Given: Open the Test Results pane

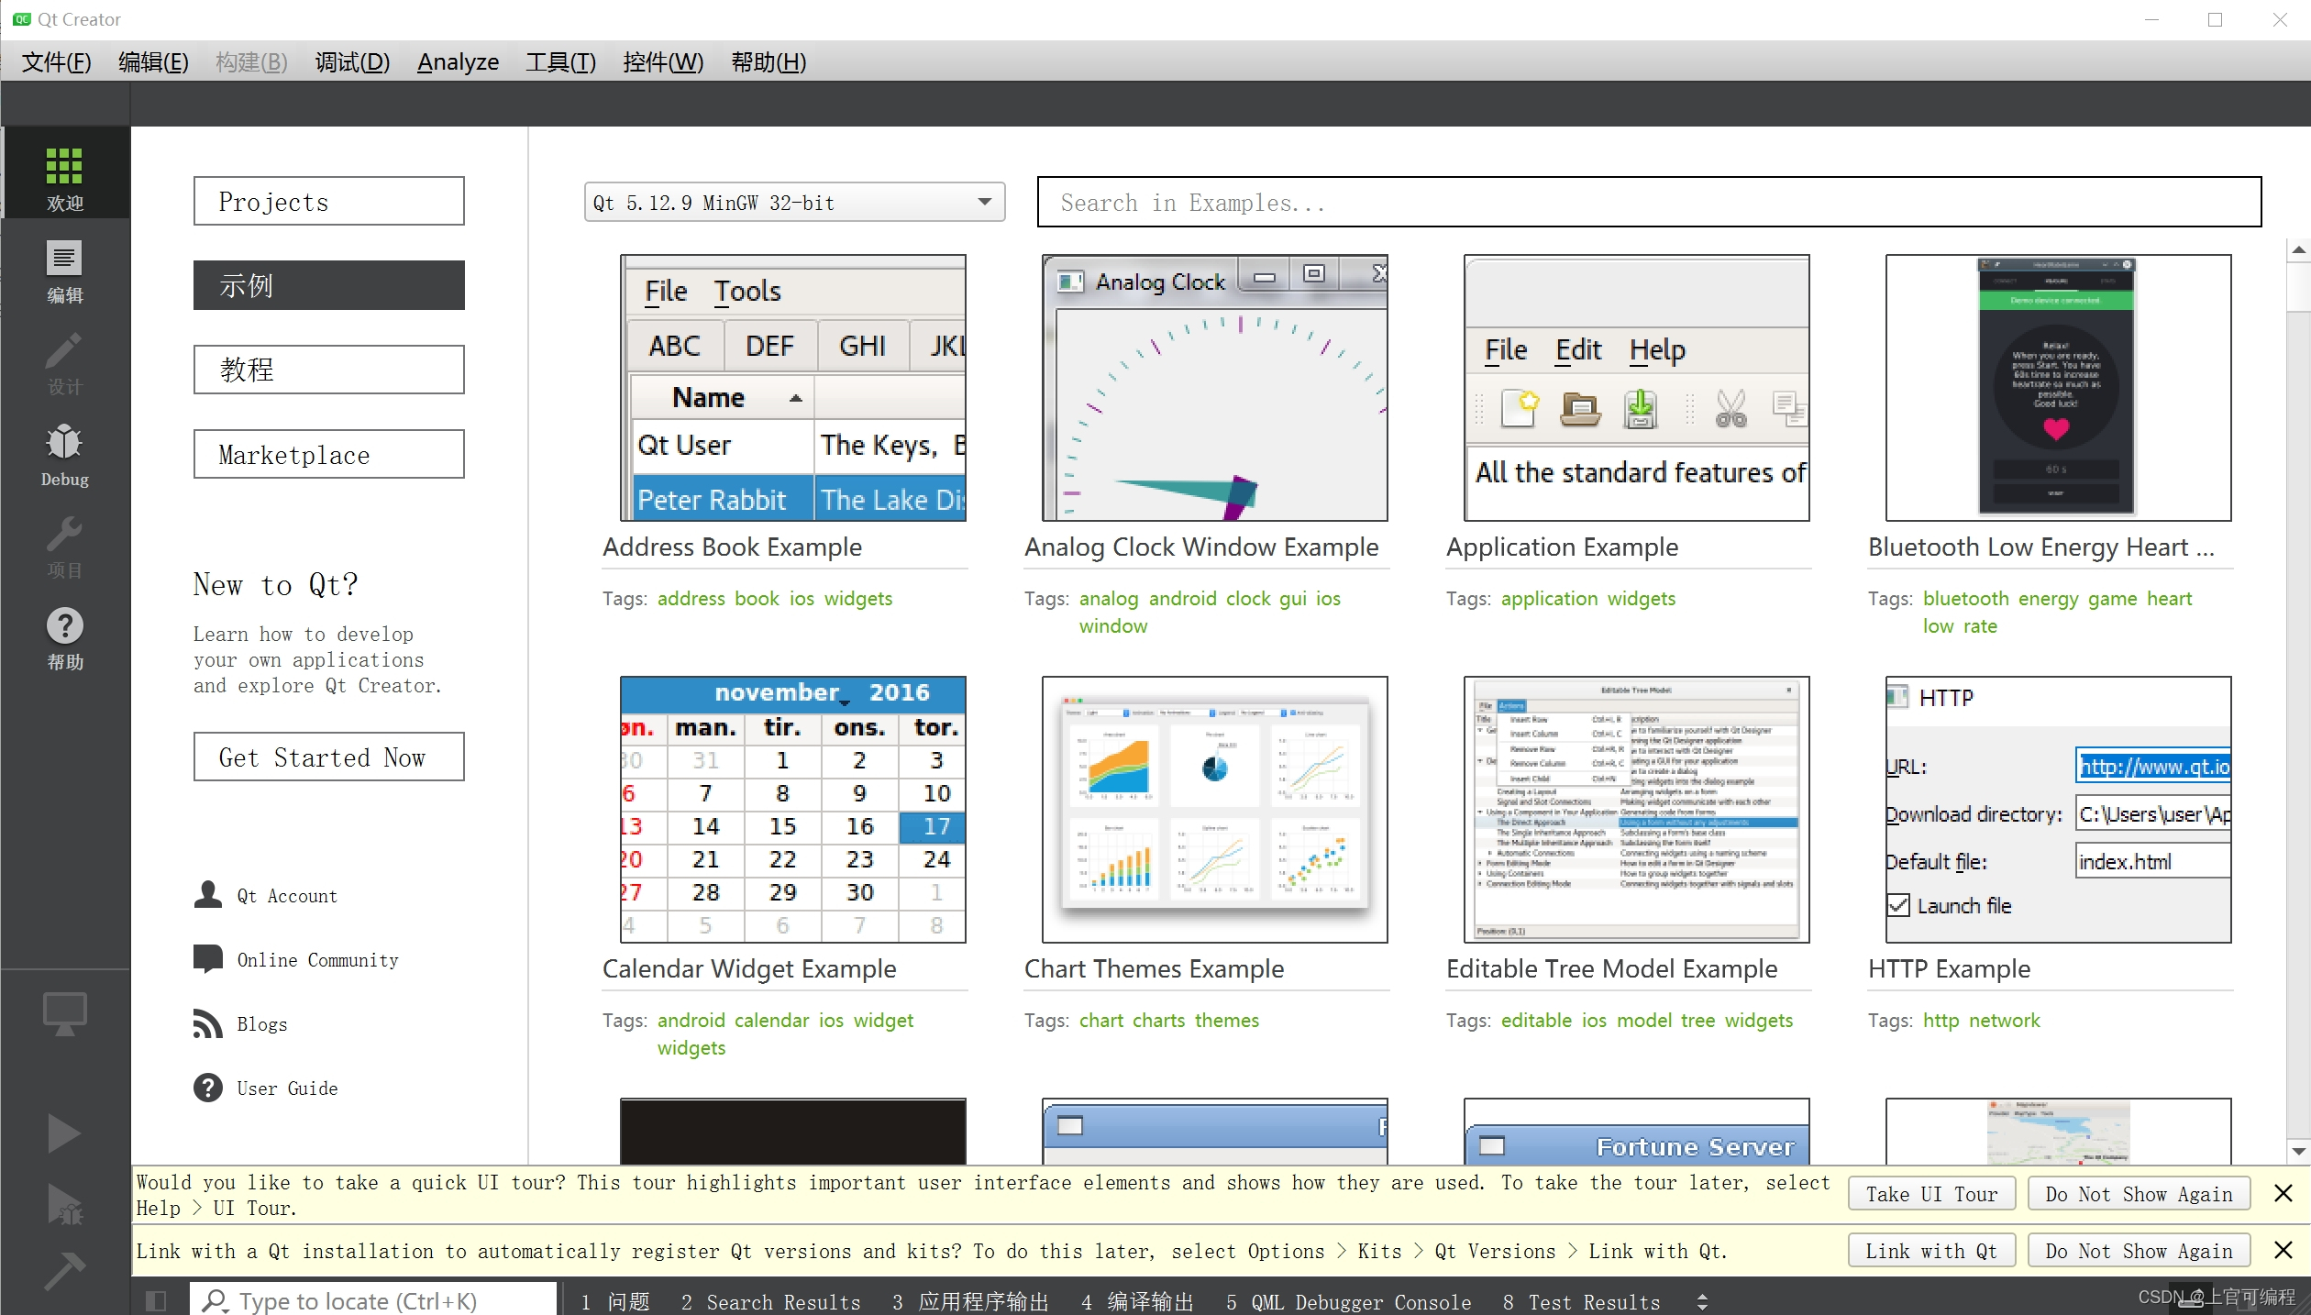Looking at the screenshot, I should (x=1581, y=1301).
